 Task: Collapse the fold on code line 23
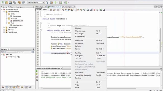point(41,30)
